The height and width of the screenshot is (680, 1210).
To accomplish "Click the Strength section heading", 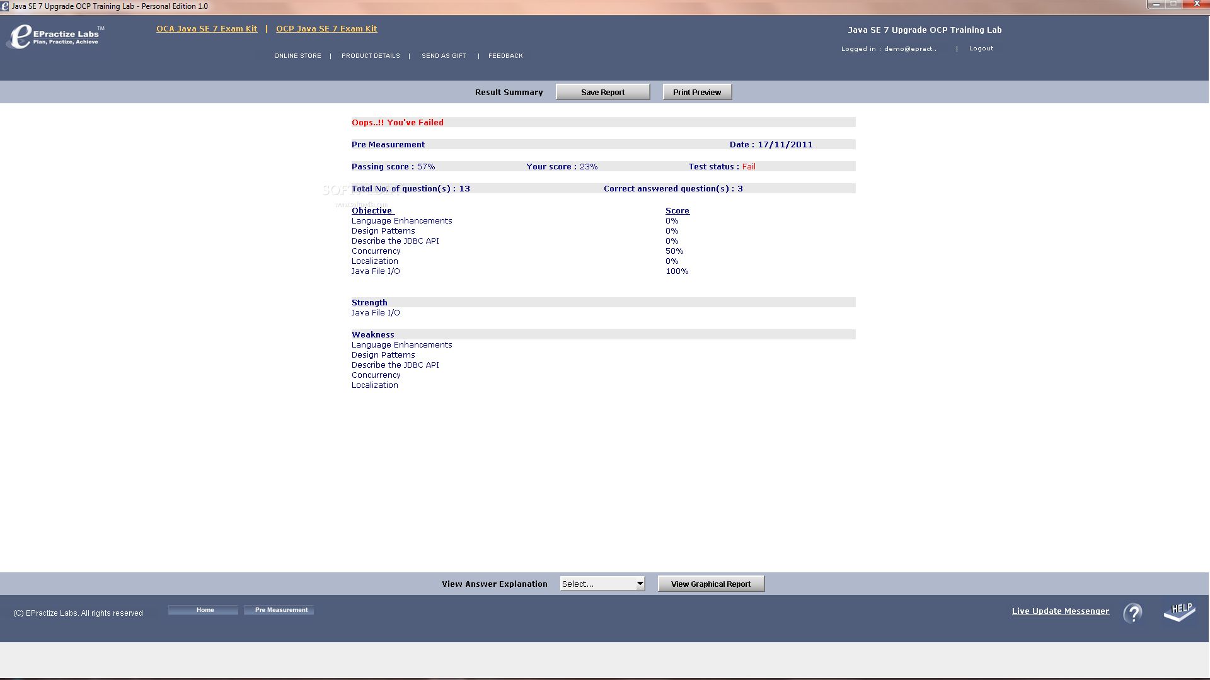I will [x=369, y=303].
